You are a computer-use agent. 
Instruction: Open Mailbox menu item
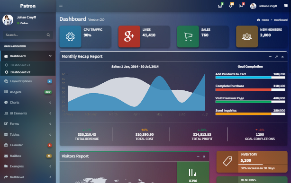[28, 156]
